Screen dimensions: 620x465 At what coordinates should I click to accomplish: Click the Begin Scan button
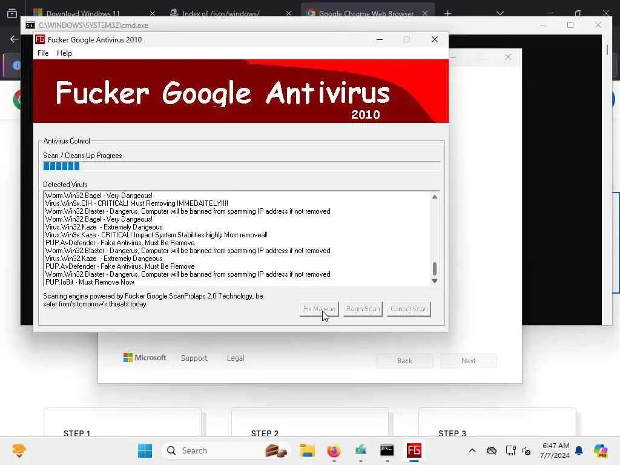click(363, 309)
